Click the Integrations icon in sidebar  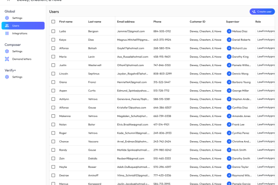[7, 33]
